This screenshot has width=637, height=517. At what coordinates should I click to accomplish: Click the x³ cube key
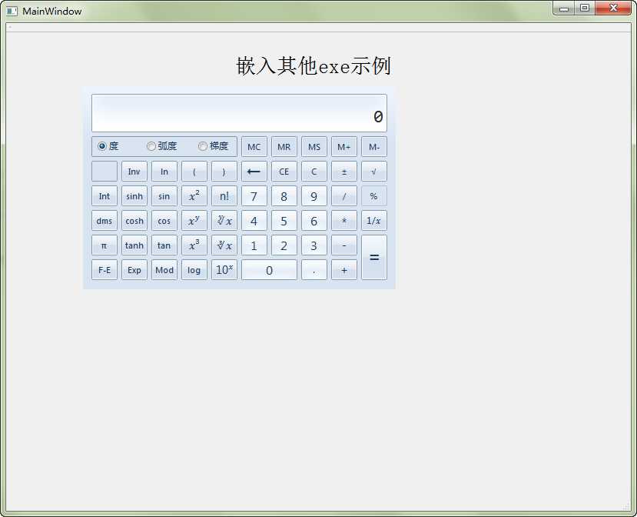(194, 245)
